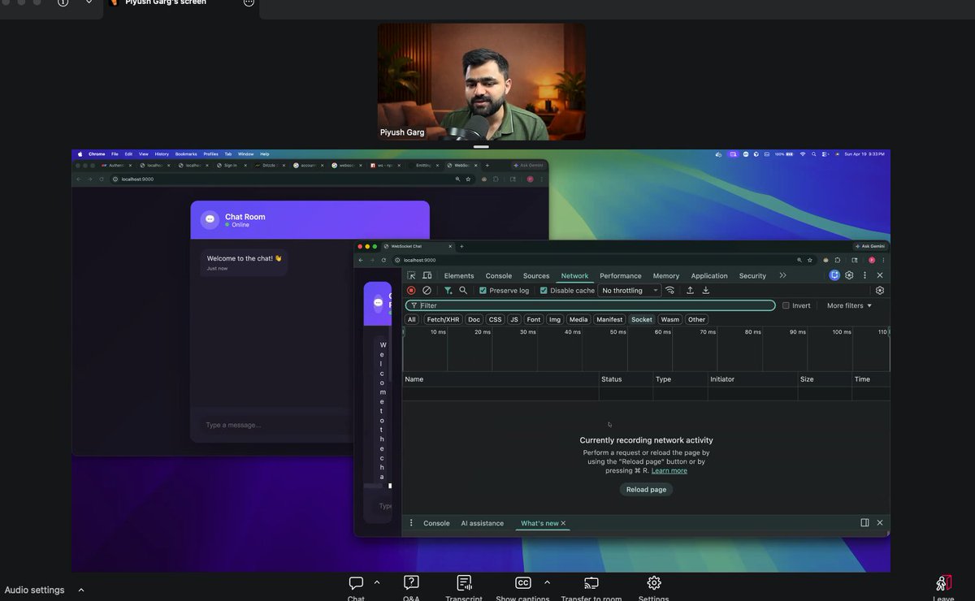Viewport: 975px width, 601px height.
Task: Open the network request search
Action: [463, 290]
